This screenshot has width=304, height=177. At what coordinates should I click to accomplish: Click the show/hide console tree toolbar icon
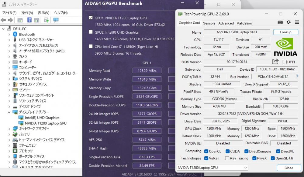[20, 20]
